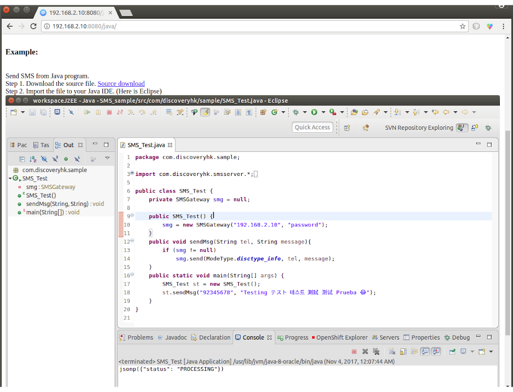Click the Open Perspective icon
The height and width of the screenshot is (392, 513).
click(x=347, y=128)
